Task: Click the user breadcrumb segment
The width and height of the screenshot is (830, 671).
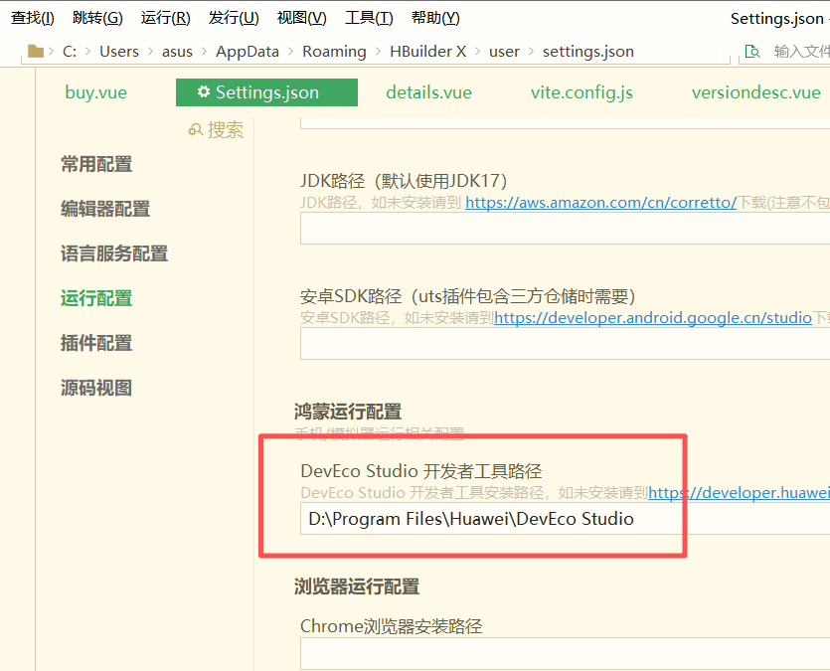Action: 504,52
